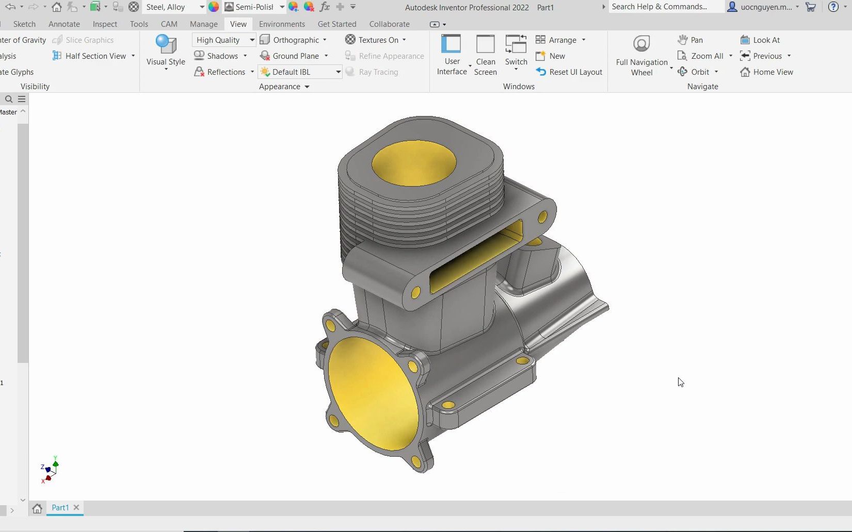The height and width of the screenshot is (532, 852).
Task: Click the Zoom All command
Action: (x=703, y=56)
